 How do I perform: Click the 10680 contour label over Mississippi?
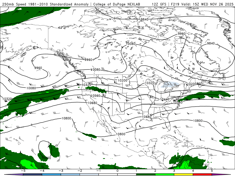(146, 117)
